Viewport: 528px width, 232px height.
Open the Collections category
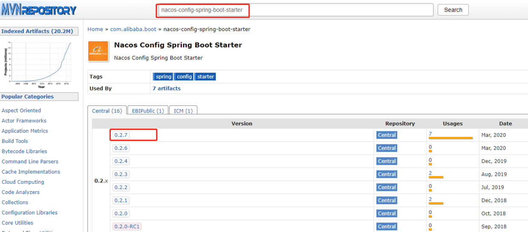(15, 203)
